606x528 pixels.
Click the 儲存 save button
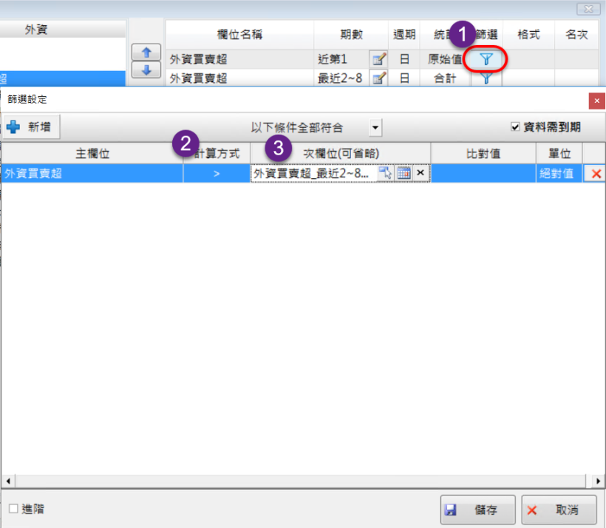[x=477, y=510]
